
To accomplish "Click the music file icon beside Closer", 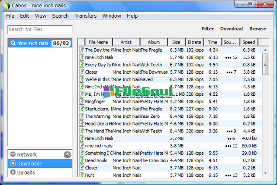I will [x=81, y=72].
